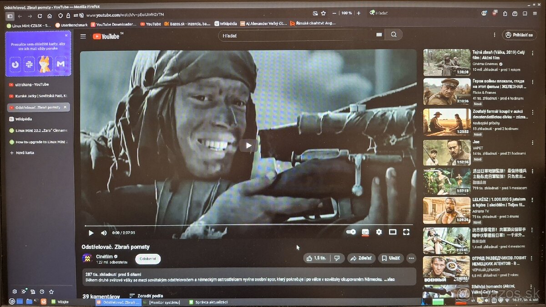Open the "Zoradiť podľa" comment sort dropdown
546x307 pixels.
(x=146, y=296)
